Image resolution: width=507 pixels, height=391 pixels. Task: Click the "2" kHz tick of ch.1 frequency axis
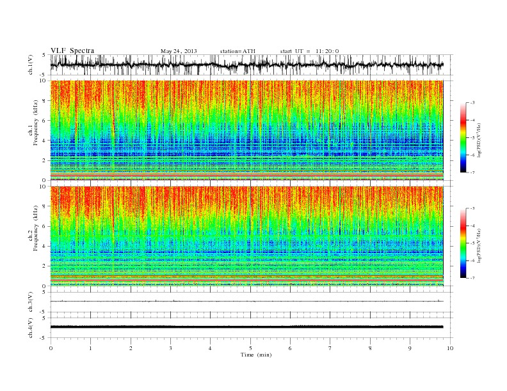click(x=45, y=160)
